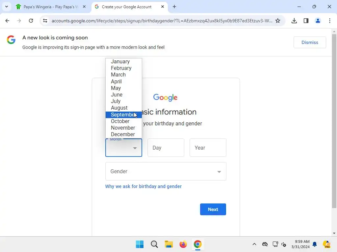Reload the current page
The width and height of the screenshot is (337, 252).
[x=31, y=21]
